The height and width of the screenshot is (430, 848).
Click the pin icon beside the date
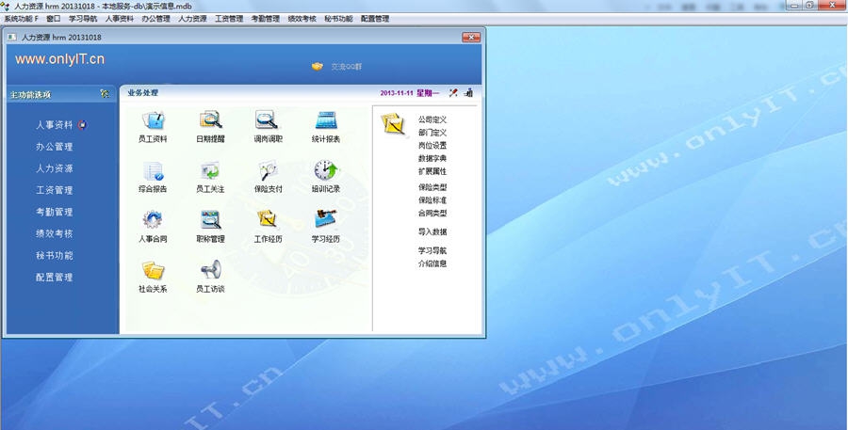point(453,93)
